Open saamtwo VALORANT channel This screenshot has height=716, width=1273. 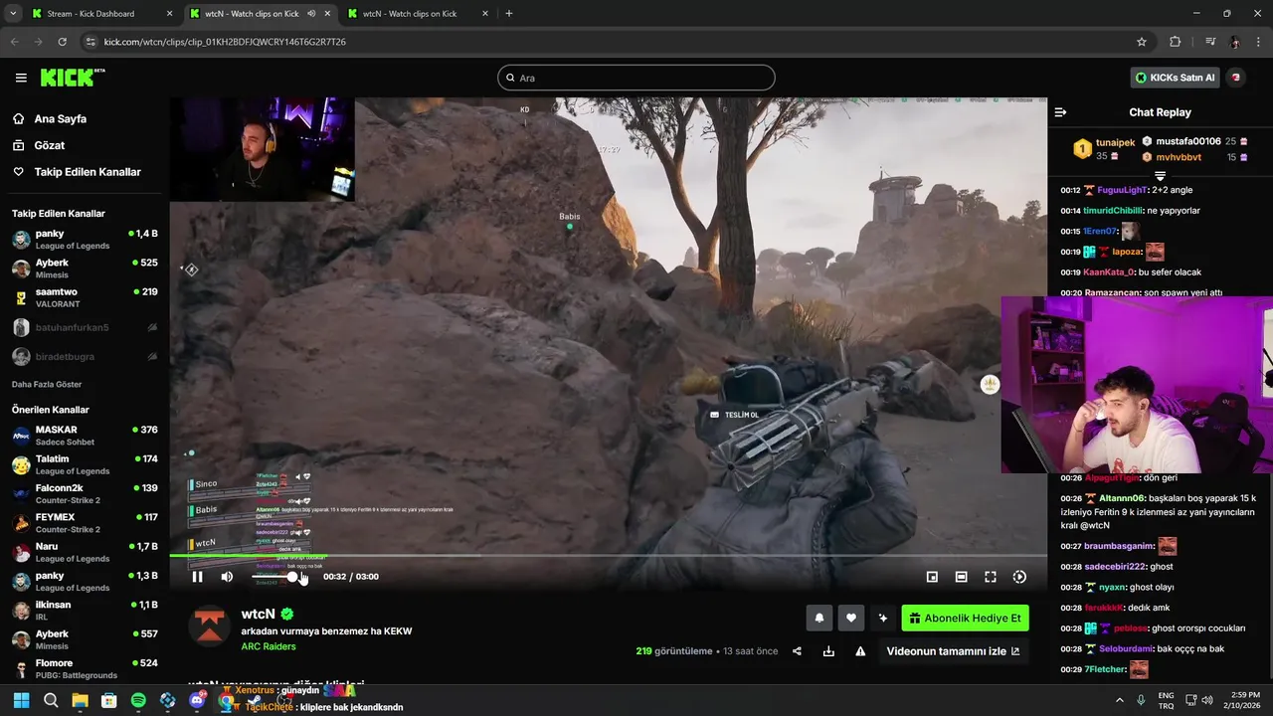pos(85,297)
